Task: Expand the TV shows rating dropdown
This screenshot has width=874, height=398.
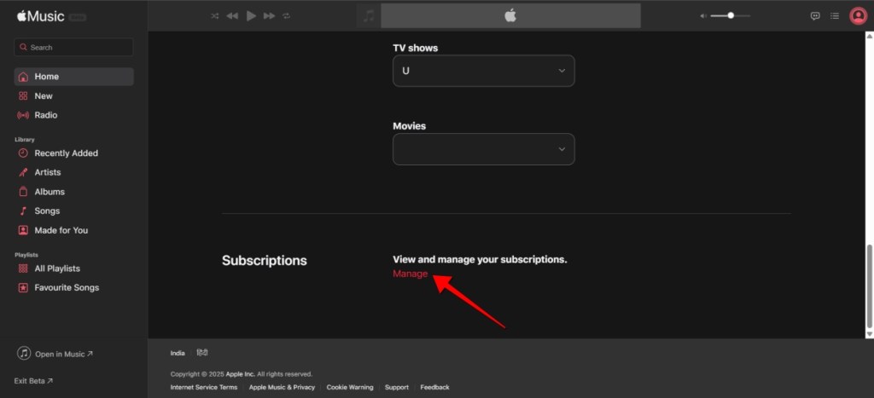Action: point(483,71)
